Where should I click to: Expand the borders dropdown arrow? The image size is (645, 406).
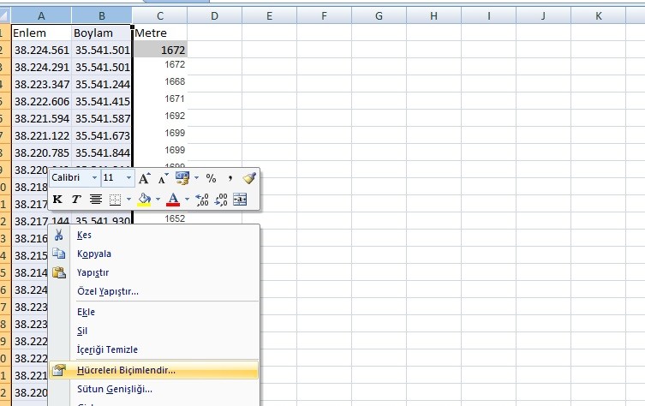[x=128, y=200]
